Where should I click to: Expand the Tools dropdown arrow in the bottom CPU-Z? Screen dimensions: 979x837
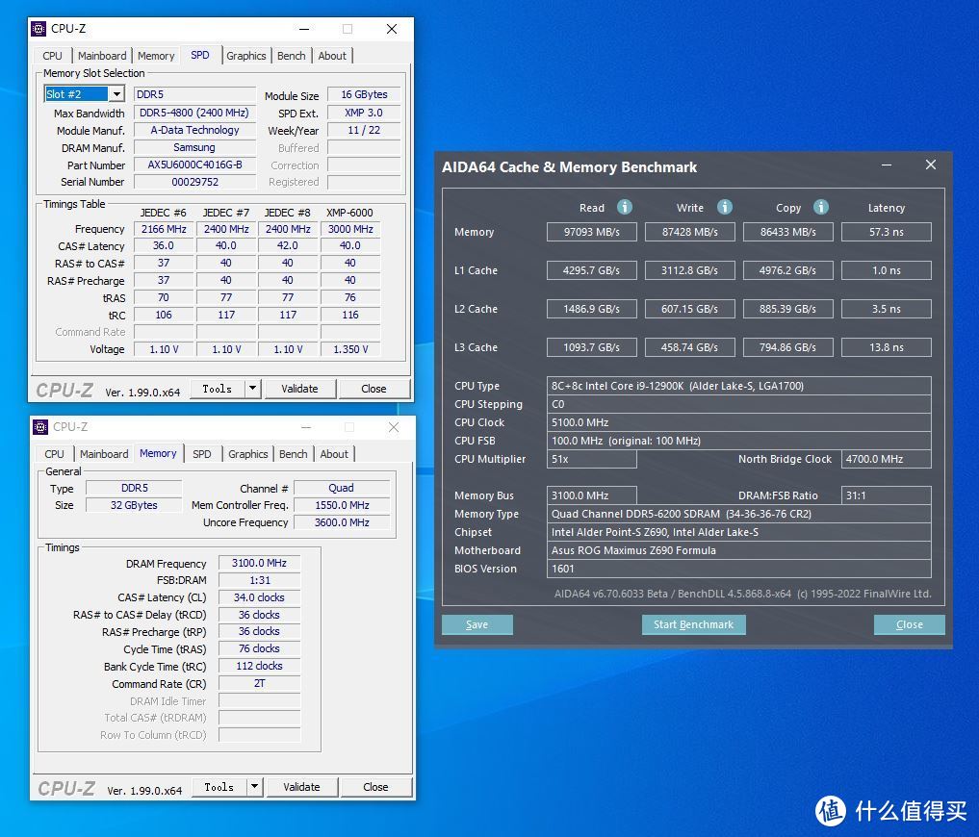pos(255,787)
